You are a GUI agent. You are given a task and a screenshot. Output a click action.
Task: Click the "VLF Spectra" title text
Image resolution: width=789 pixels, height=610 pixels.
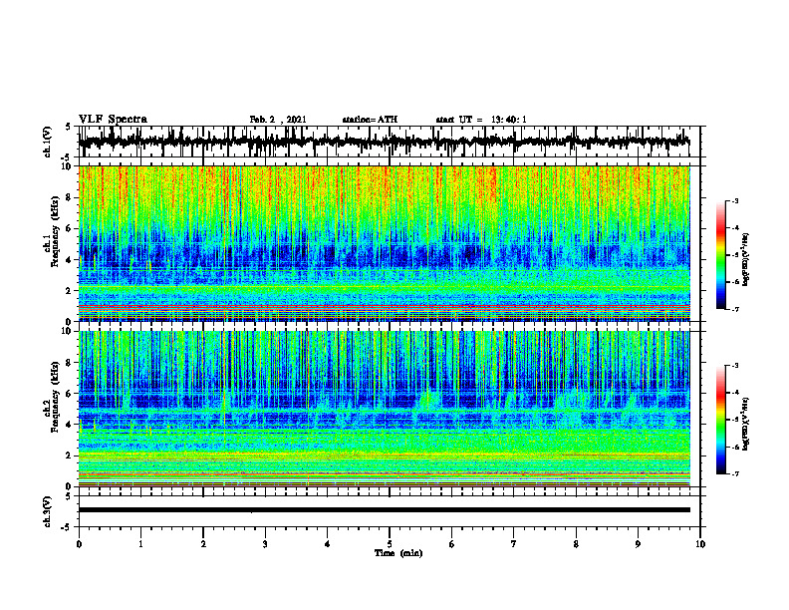pos(113,120)
